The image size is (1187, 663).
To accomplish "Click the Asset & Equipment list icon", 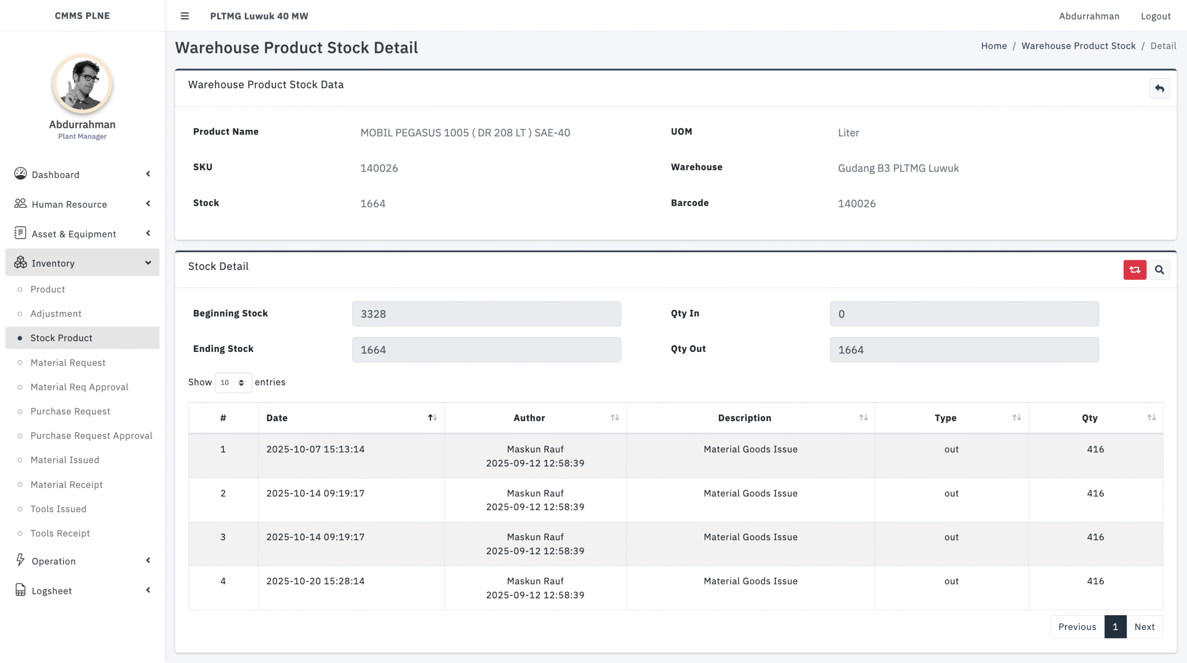I will [20, 233].
